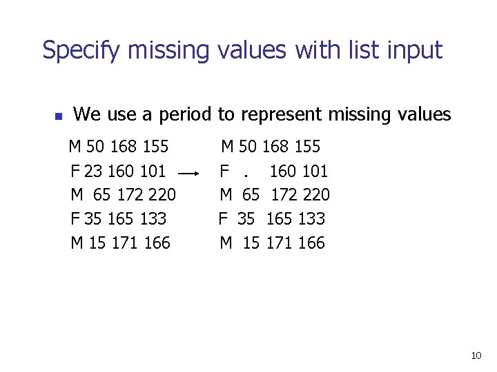Select left row 'F 23 160 101'
This screenshot has height=372, width=497.
tap(118, 171)
